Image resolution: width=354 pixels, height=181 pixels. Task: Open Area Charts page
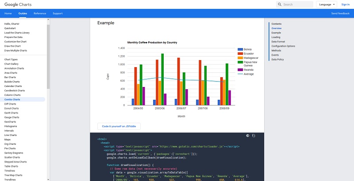point(11,73)
